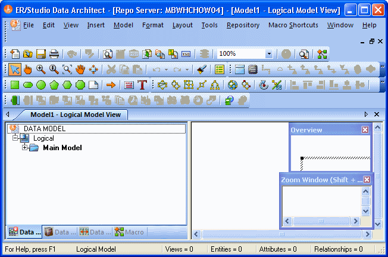The height and width of the screenshot is (257, 388).
Task: Insert a view using the gray dashed-border icon
Action: pyautogui.click(x=253, y=69)
